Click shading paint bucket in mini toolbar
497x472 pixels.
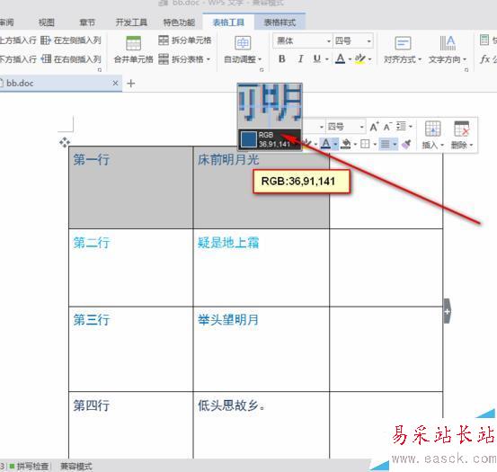(x=346, y=144)
